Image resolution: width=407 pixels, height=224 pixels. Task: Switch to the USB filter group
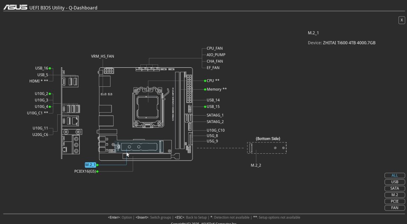[395, 182]
